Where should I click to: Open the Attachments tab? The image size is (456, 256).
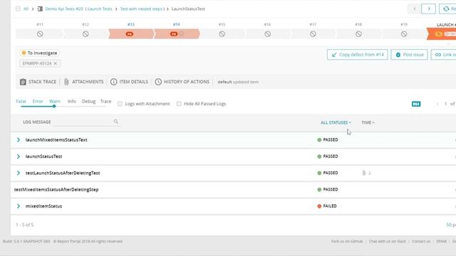(83, 82)
